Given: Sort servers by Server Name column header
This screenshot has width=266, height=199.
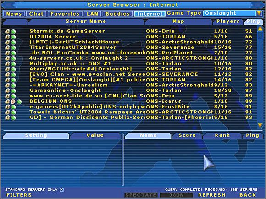Looking at the screenshot, I should (x=86, y=22).
